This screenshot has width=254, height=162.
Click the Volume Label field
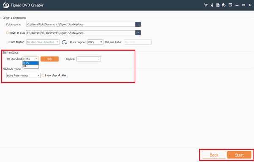[x=138, y=42]
